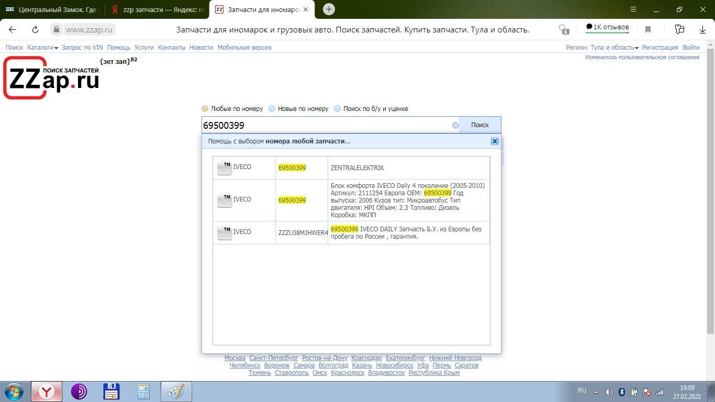Open the browser protection shield icon
Viewport: 715px width, 402px height.
pos(564,29)
